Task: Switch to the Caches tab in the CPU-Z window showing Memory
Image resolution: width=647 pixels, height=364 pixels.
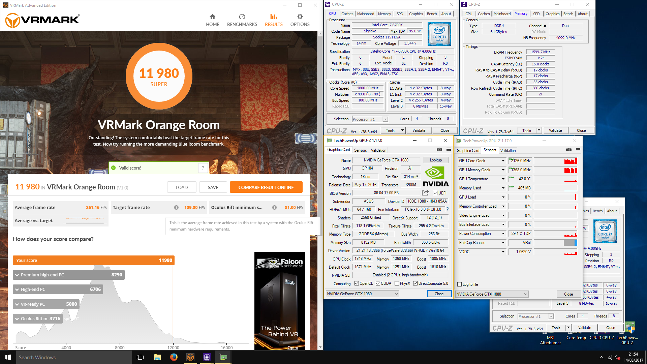Action: coord(484,14)
